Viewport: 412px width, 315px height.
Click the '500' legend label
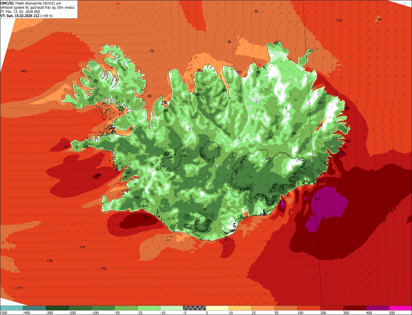[x=391, y=313]
